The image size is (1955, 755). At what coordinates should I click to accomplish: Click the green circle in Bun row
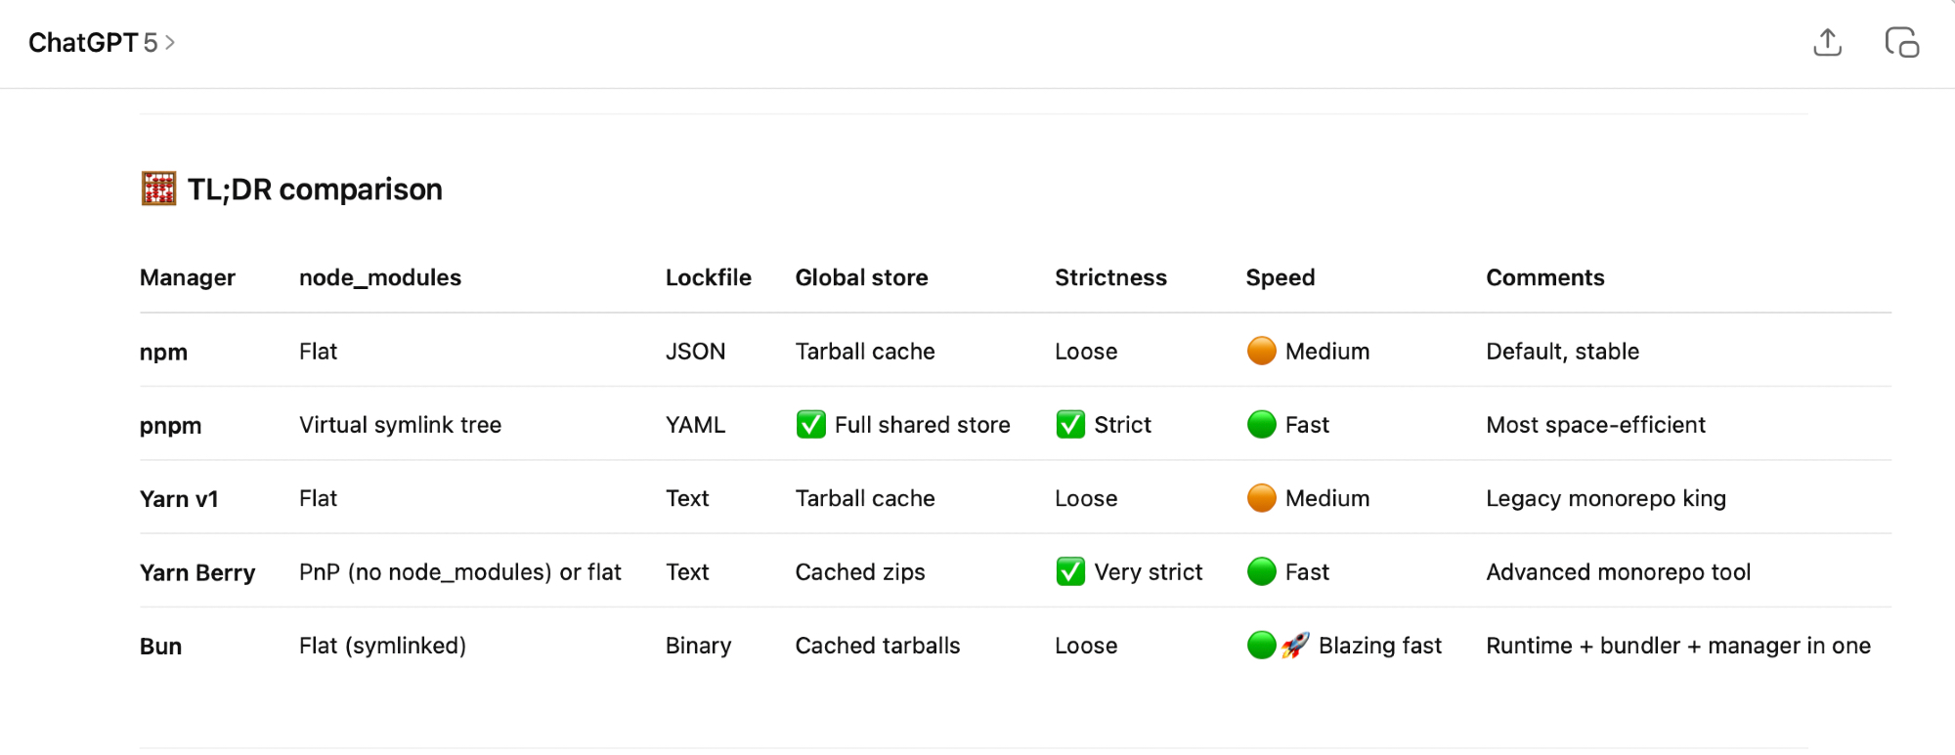tap(1261, 646)
